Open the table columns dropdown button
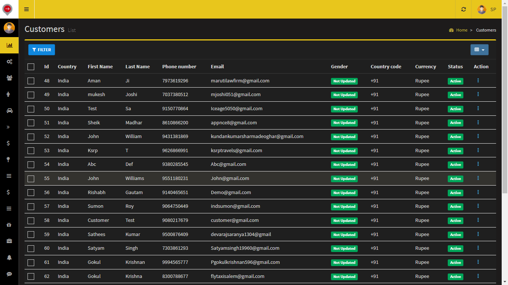This screenshot has height=285, width=508. [x=479, y=50]
